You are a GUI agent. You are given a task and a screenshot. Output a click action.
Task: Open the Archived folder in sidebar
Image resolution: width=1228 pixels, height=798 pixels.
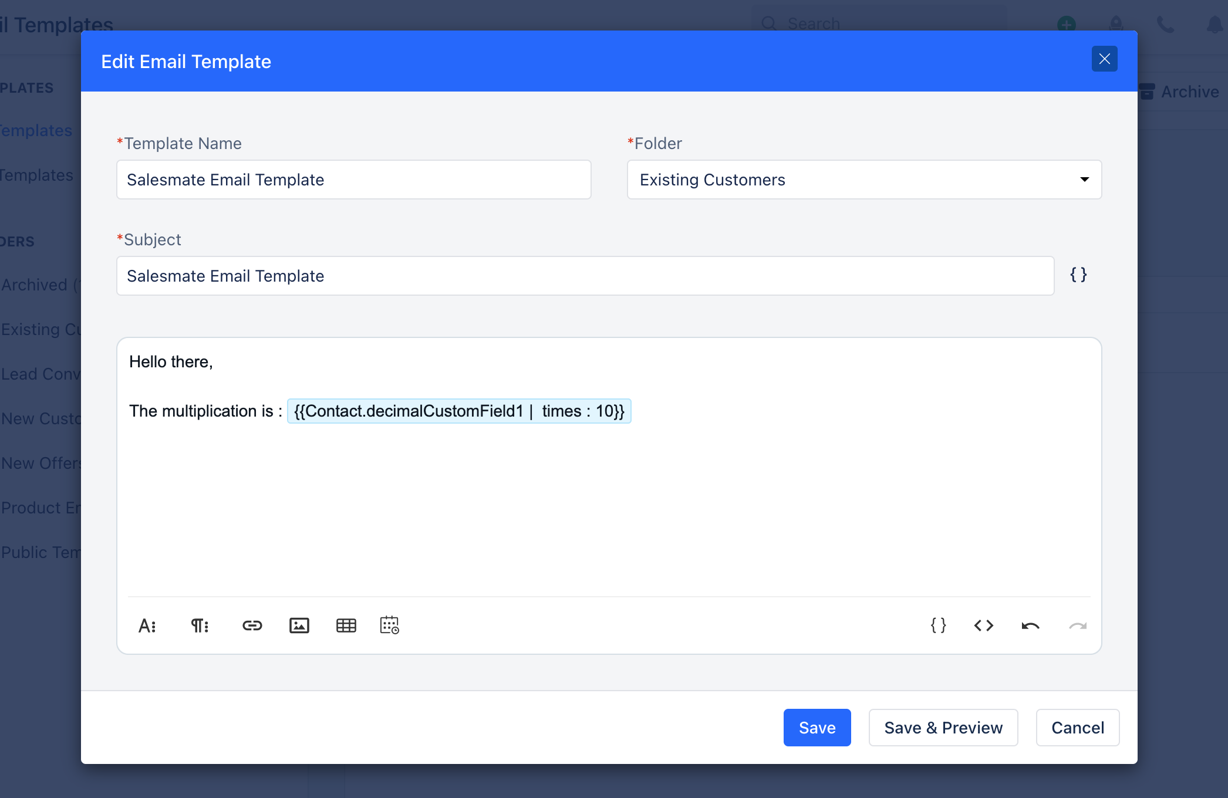[x=41, y=285]
